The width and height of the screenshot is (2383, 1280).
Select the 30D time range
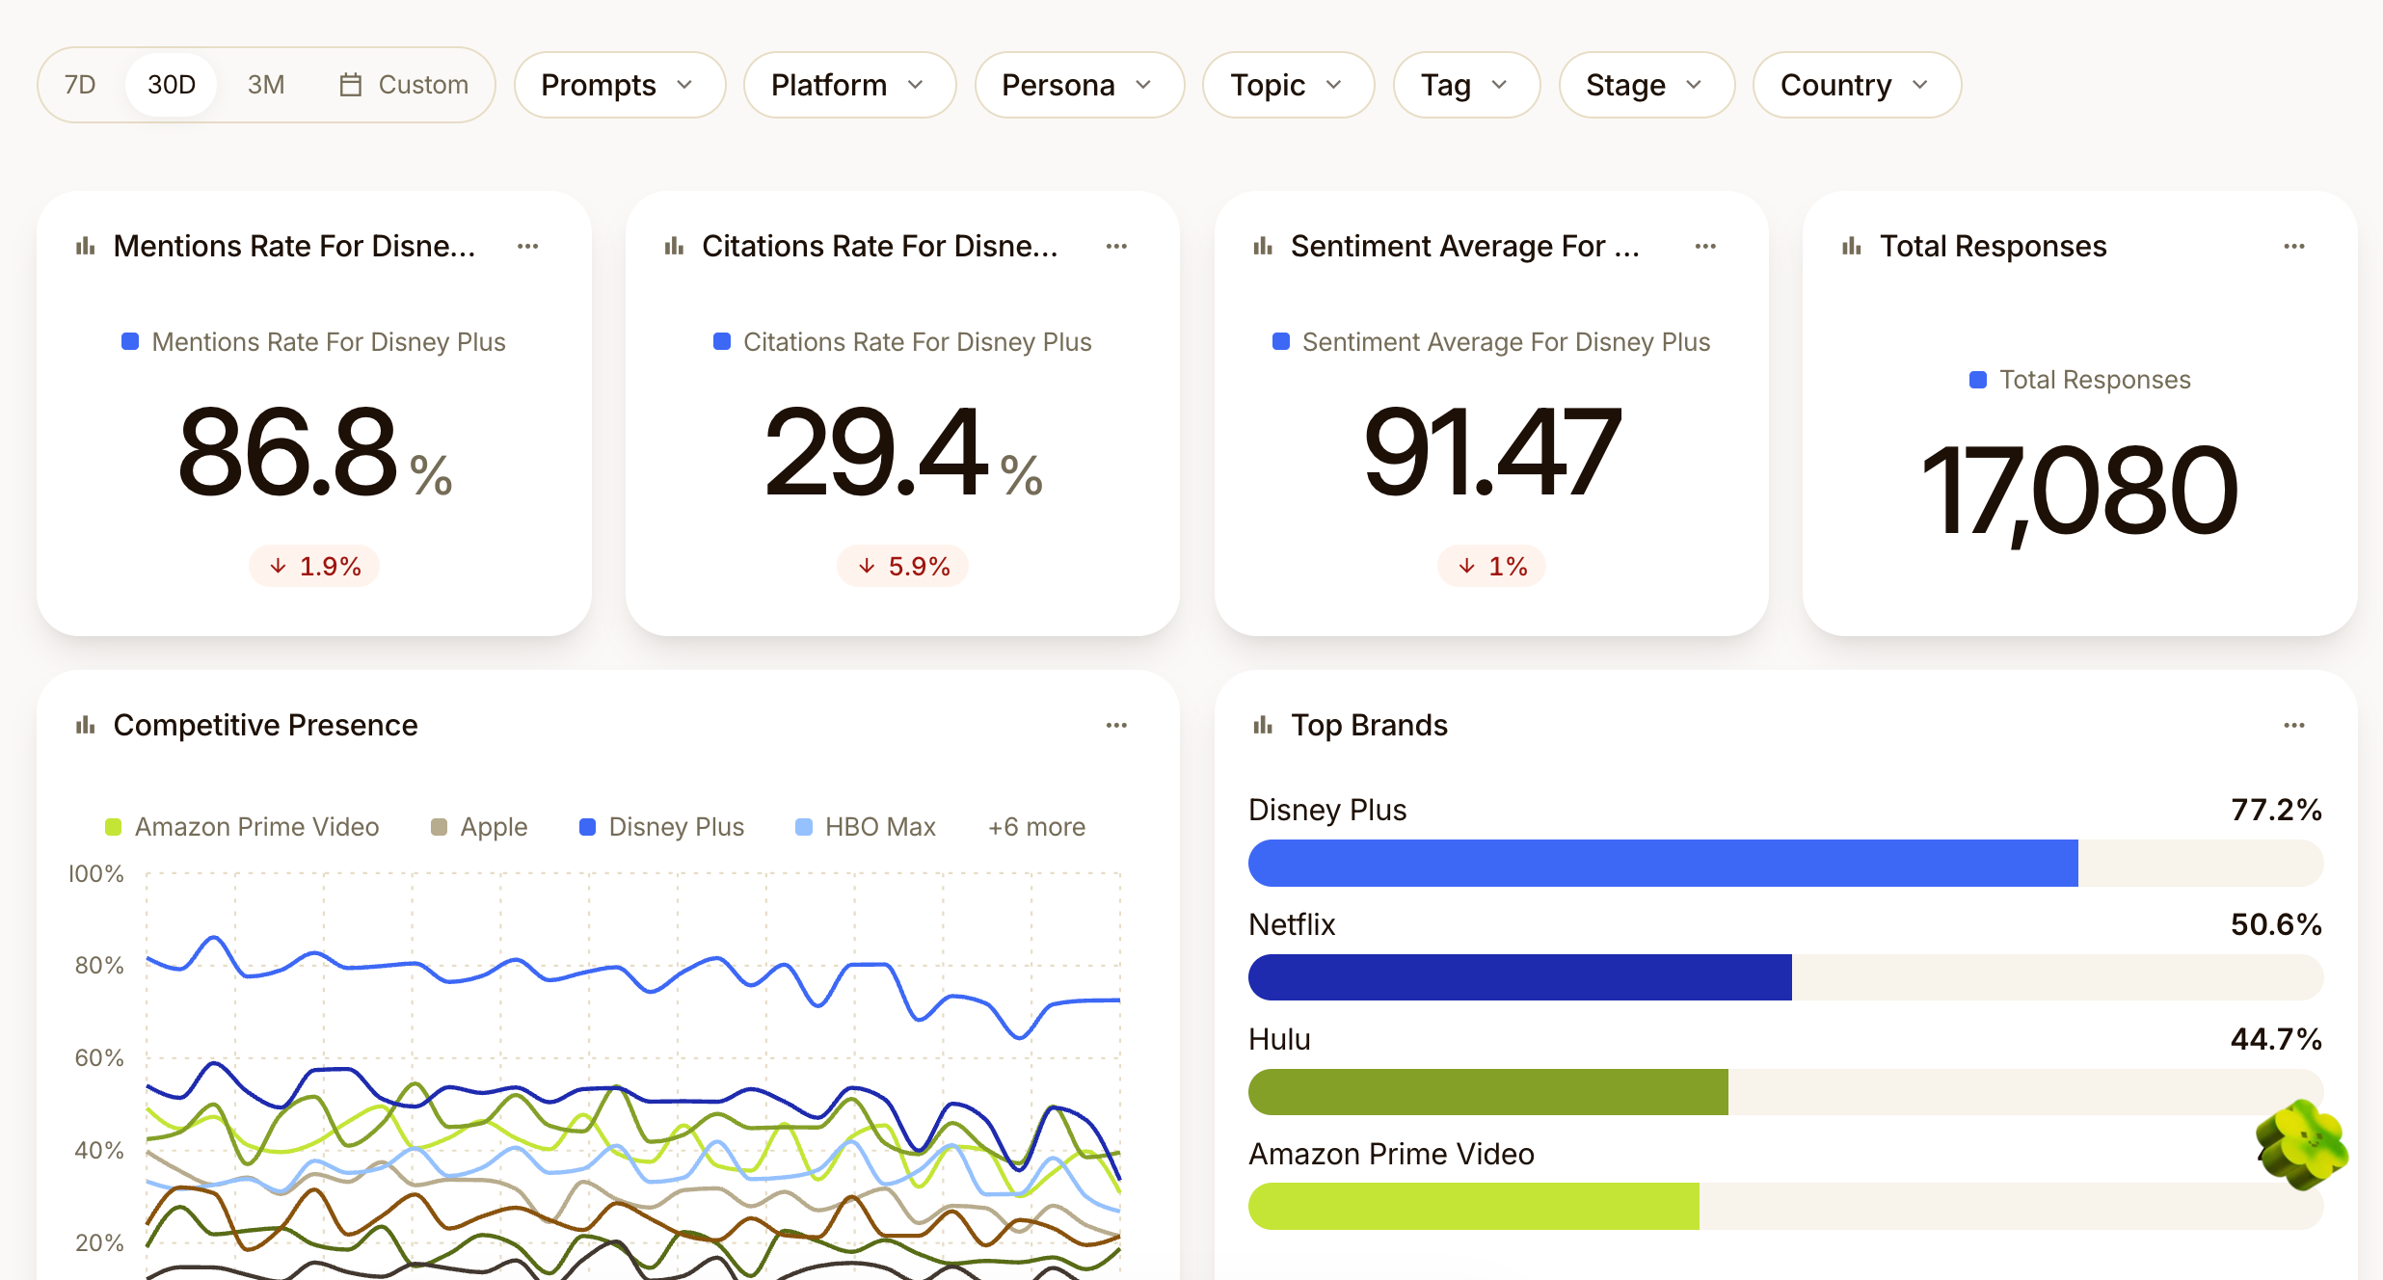click(x=172, y=85)
